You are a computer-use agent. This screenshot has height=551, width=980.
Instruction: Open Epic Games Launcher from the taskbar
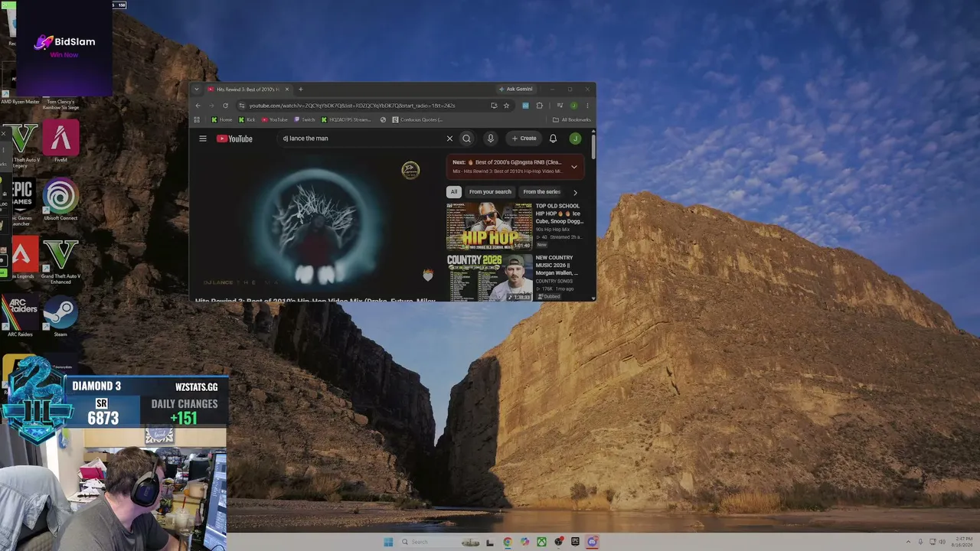tap(575, 542)
